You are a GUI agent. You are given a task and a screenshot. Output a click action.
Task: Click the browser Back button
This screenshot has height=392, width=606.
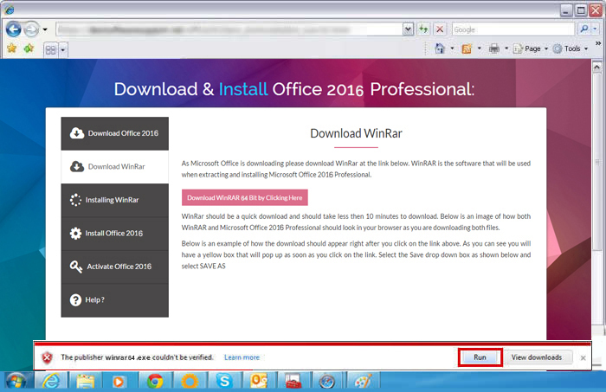point(14,29)
